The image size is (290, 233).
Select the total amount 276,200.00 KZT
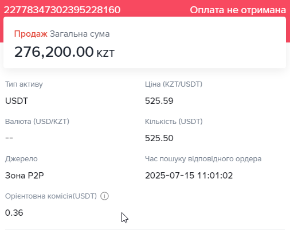coord(64,52)
